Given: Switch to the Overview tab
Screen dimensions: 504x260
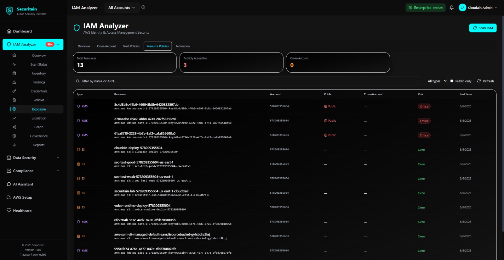Looking at the screenshot, I should 84,46.
